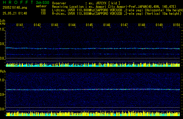Click the Ovserver JR7CYX line

pos(86,3)
